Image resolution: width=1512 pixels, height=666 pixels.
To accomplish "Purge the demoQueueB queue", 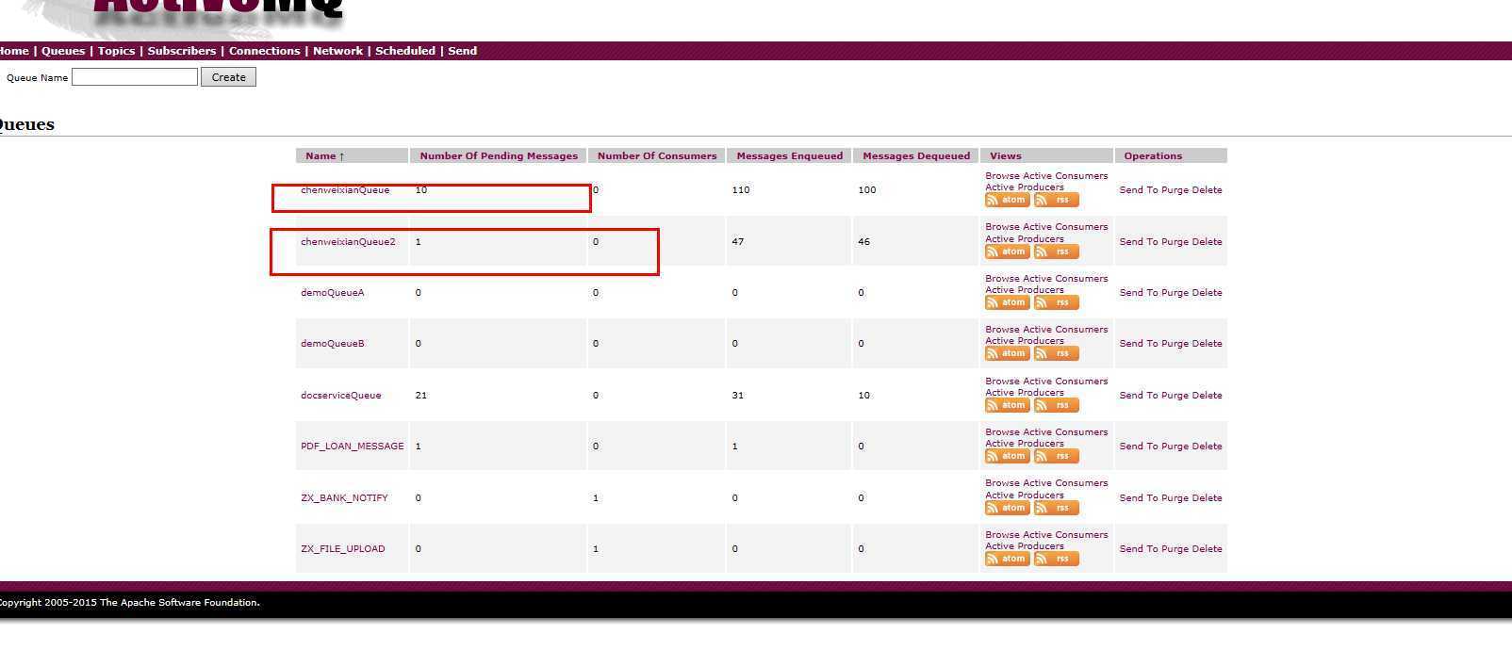I will [x=1175, y=344].
